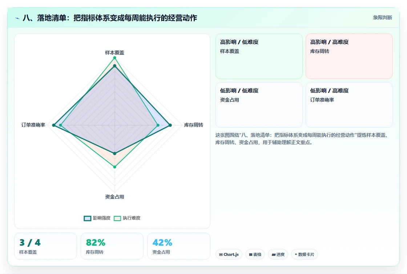This screenshot has height=274, width=407.
Task: Click the Chart.js tag chip
Action: (x=229, y=254)
